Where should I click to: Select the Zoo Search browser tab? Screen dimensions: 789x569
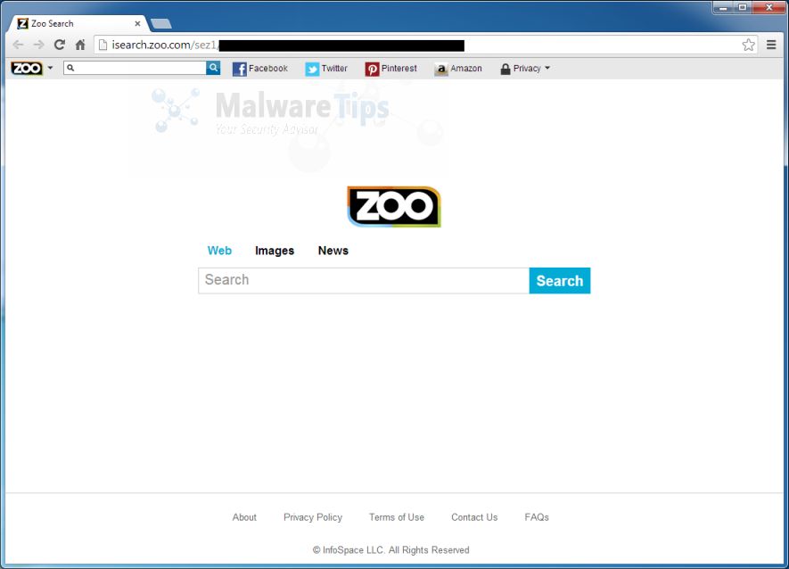(78, 24)
